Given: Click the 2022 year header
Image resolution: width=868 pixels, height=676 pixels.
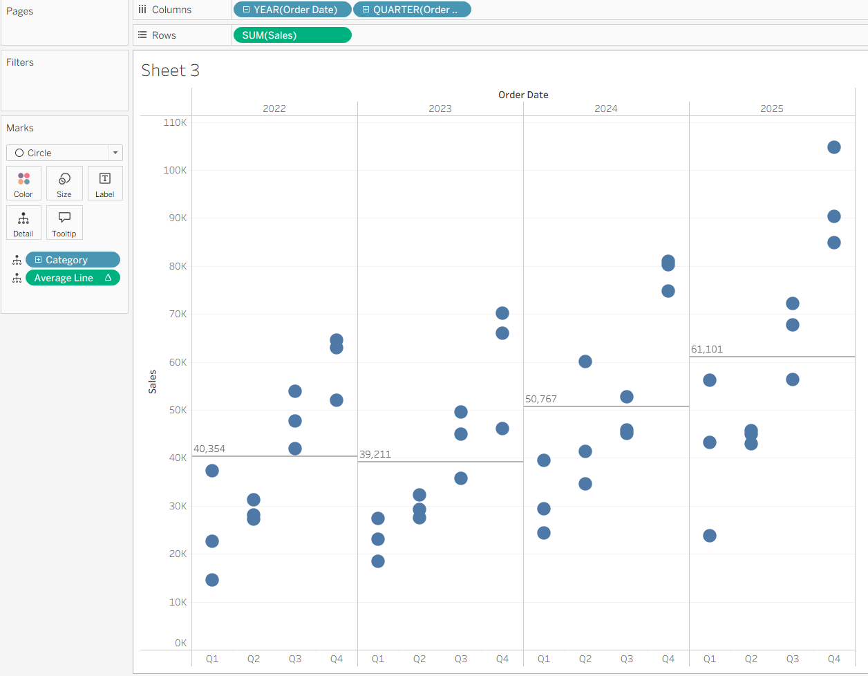Looking at the screenshot, I should pos(274,109).
